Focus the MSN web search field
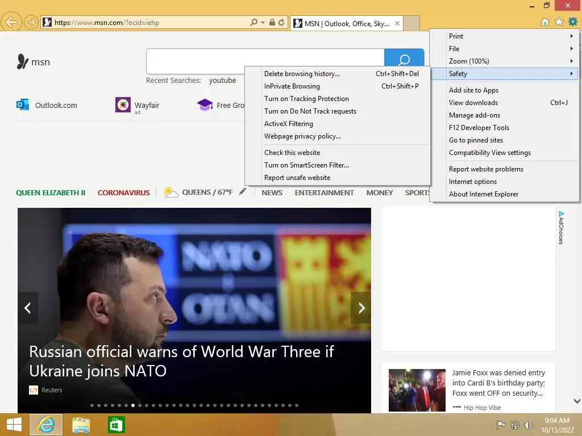 pos(265,61)
